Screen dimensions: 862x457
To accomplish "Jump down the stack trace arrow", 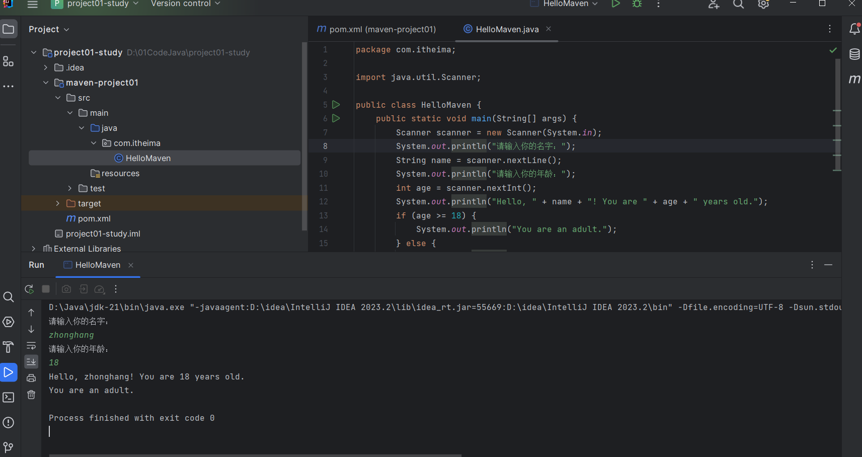I will point(31,329).
